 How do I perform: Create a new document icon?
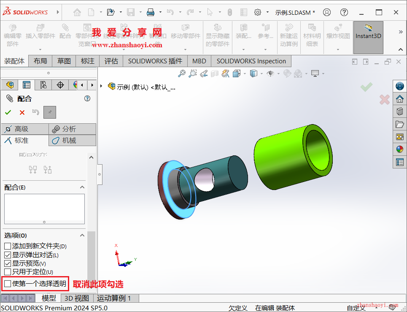point(91,12)
